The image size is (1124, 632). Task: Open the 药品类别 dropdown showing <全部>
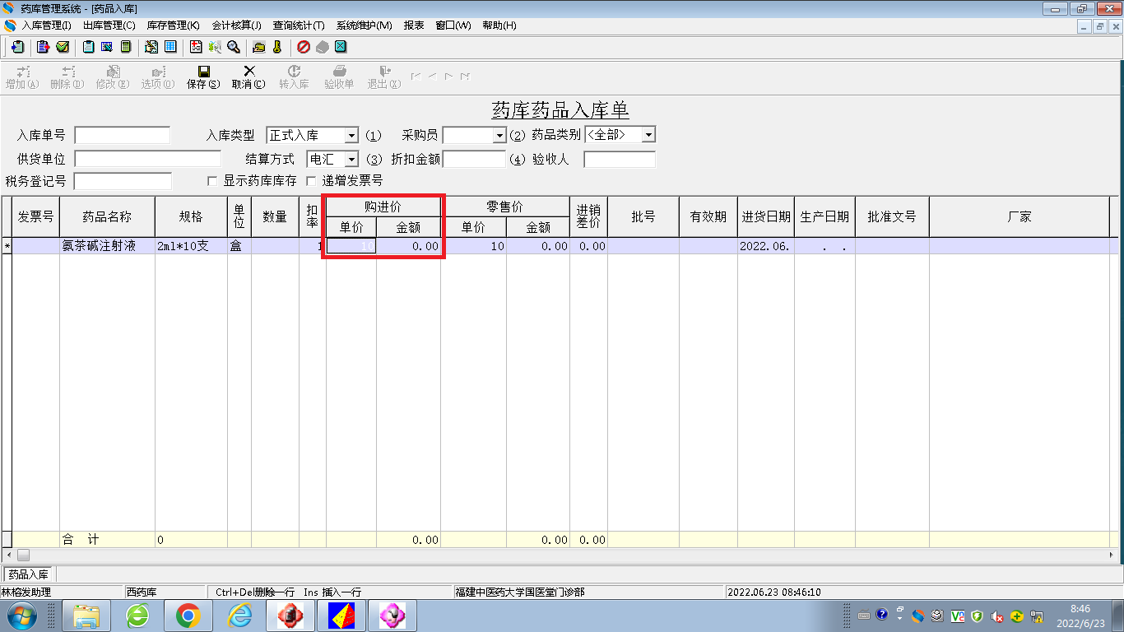point(648,135)
